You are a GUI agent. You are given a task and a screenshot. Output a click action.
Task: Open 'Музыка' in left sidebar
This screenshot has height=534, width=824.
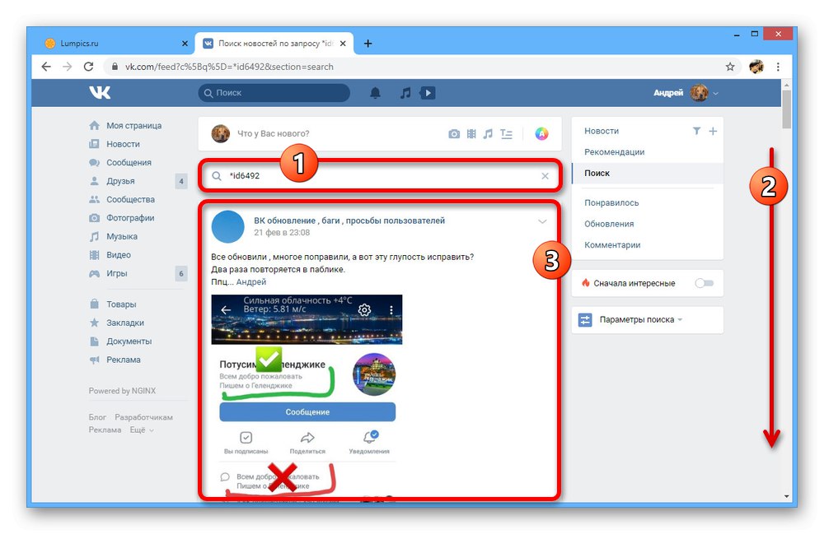(122, 237)
